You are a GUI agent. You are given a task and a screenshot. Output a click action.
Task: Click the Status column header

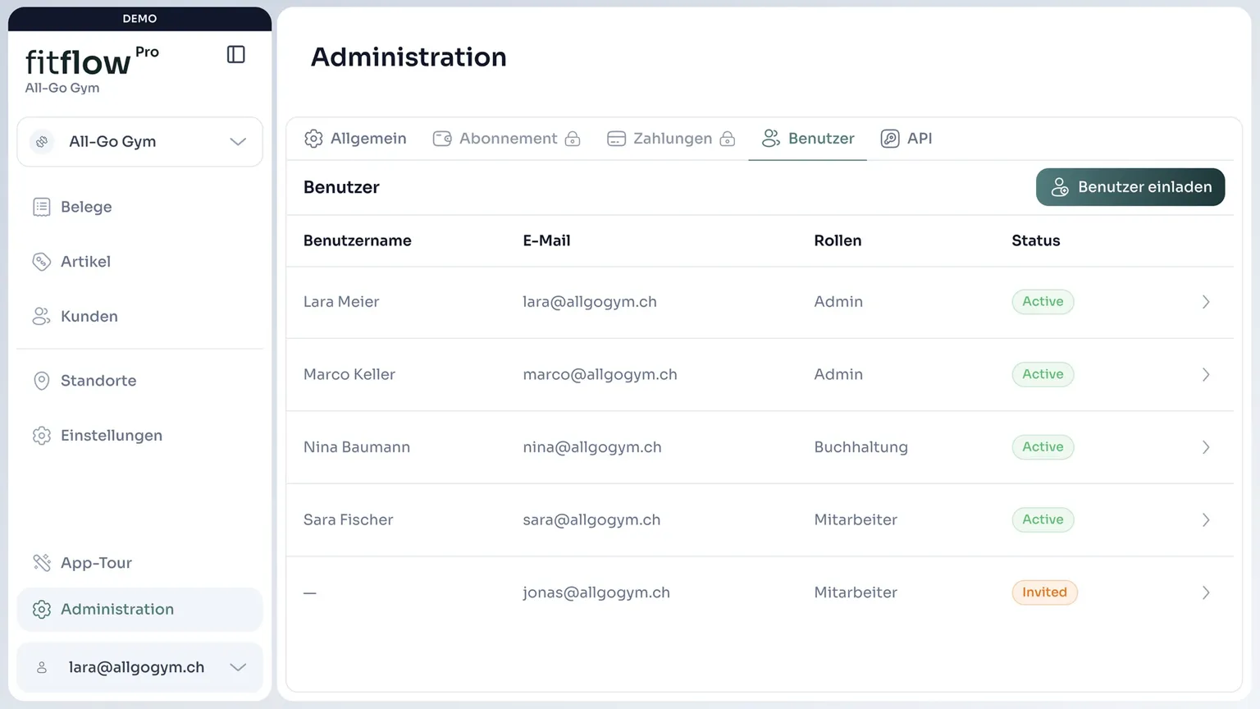[1035, 241]
